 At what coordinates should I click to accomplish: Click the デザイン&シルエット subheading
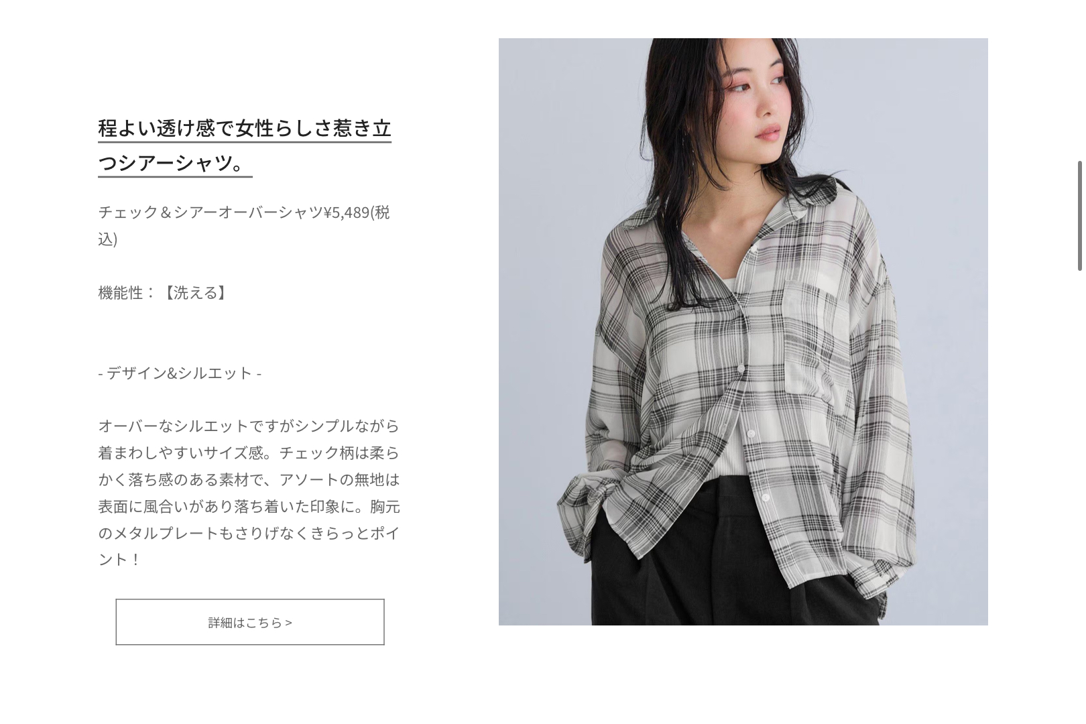180,373
